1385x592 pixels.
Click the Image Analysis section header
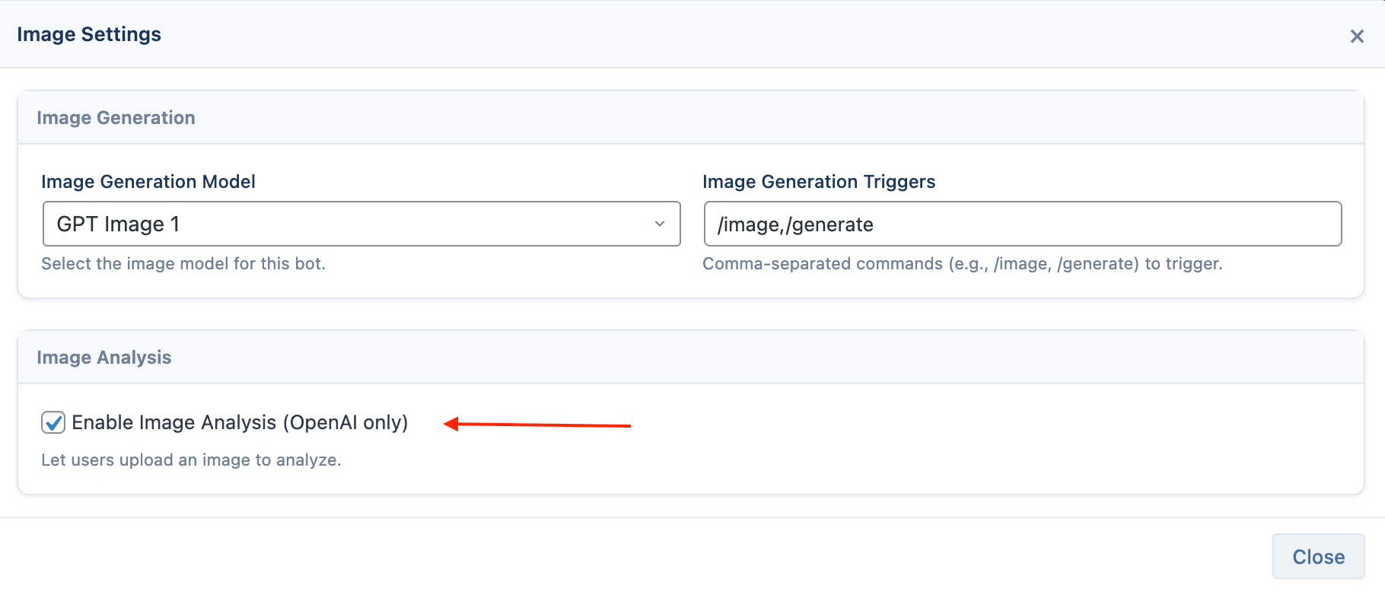coord(104,358)
